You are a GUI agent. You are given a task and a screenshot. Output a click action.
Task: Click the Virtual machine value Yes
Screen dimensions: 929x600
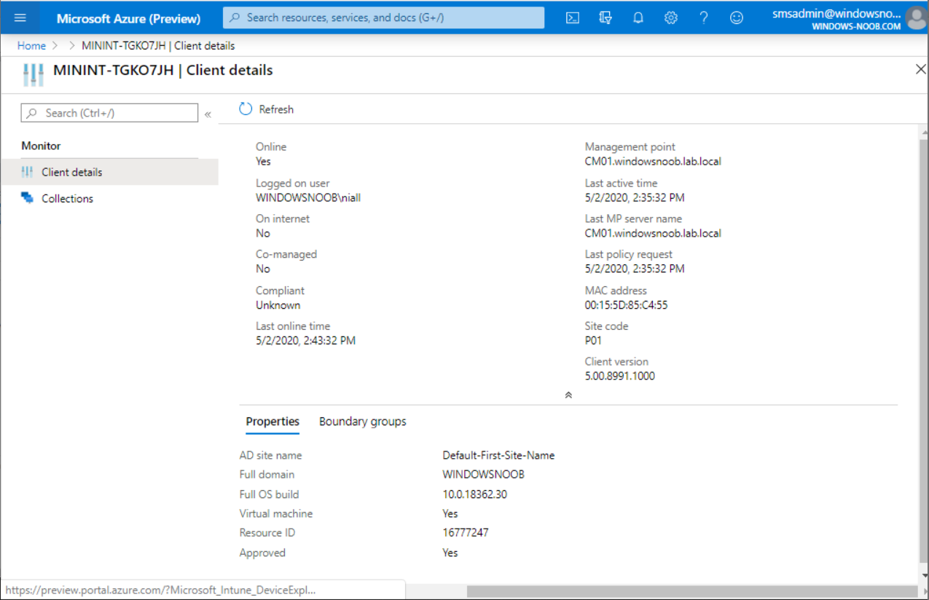click(450, 514)
